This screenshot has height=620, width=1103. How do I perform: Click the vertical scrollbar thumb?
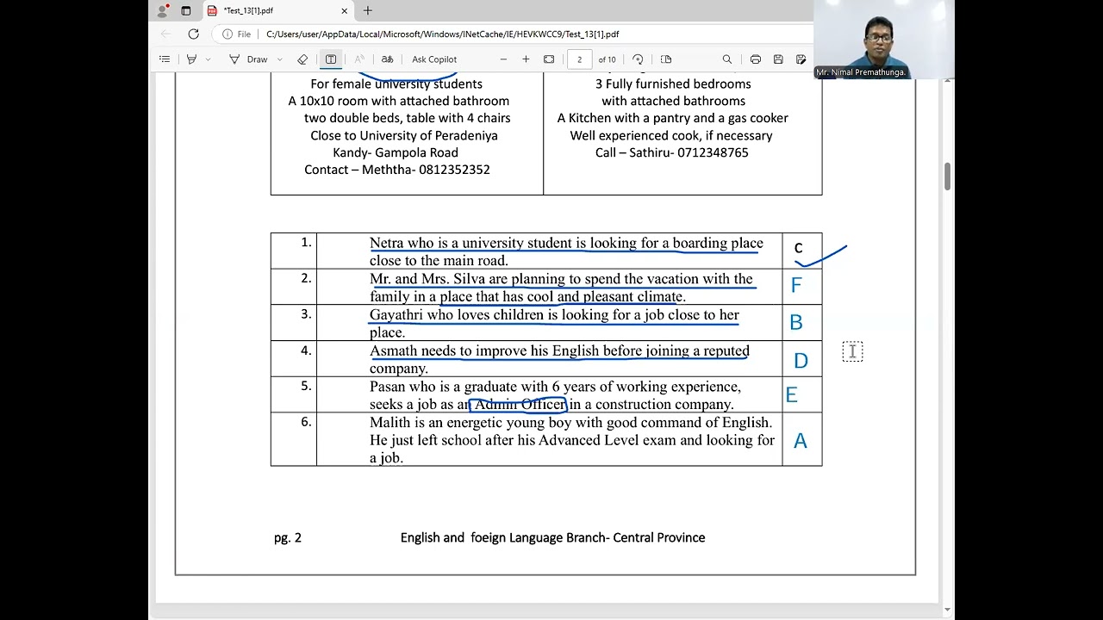[948, 176]
